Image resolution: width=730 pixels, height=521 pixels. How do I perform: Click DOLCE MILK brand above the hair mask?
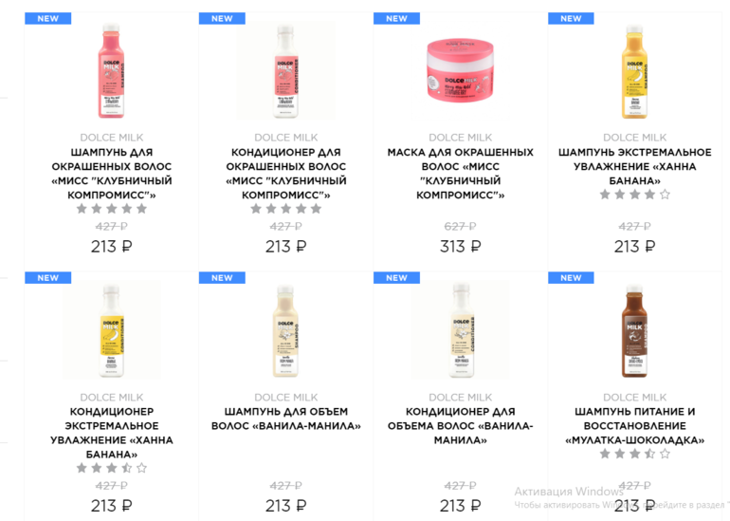pyautogui.click(x=461, y=138)
